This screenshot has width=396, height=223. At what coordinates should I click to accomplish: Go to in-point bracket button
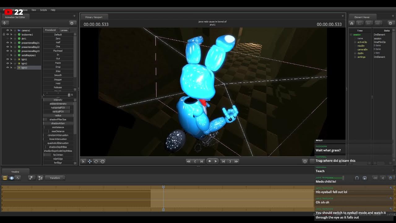(x=195, y=161)
